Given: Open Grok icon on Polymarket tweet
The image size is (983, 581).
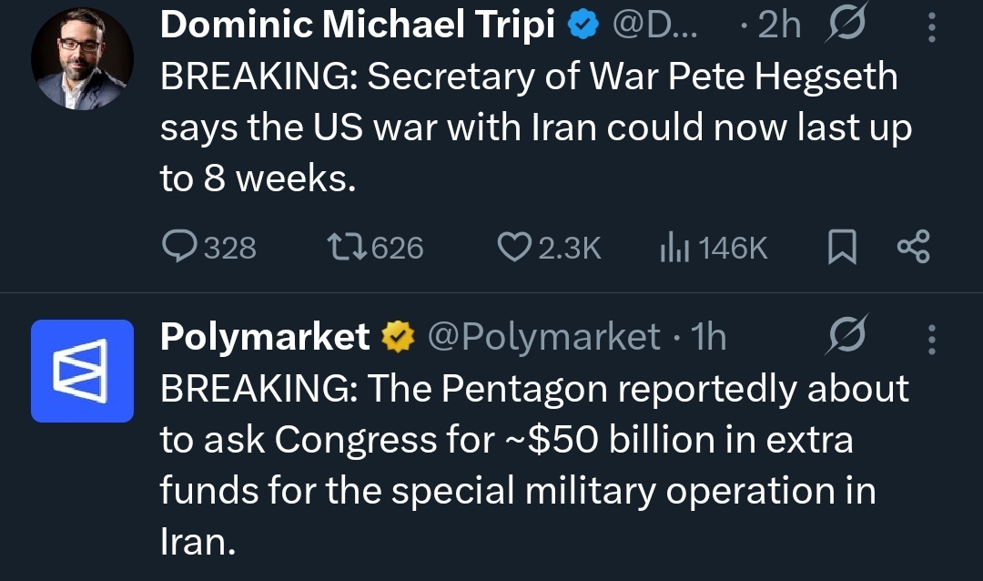Looking at the screenshot, I should [x=847, y=337].
